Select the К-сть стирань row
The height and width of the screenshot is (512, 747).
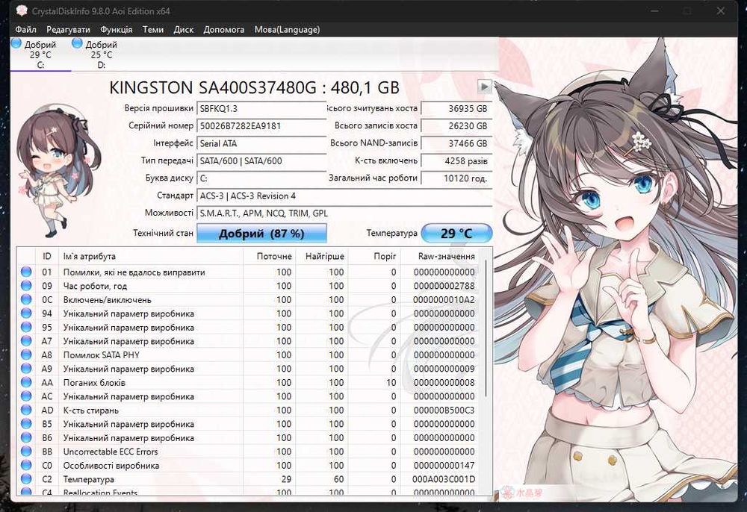click(248, 410)
